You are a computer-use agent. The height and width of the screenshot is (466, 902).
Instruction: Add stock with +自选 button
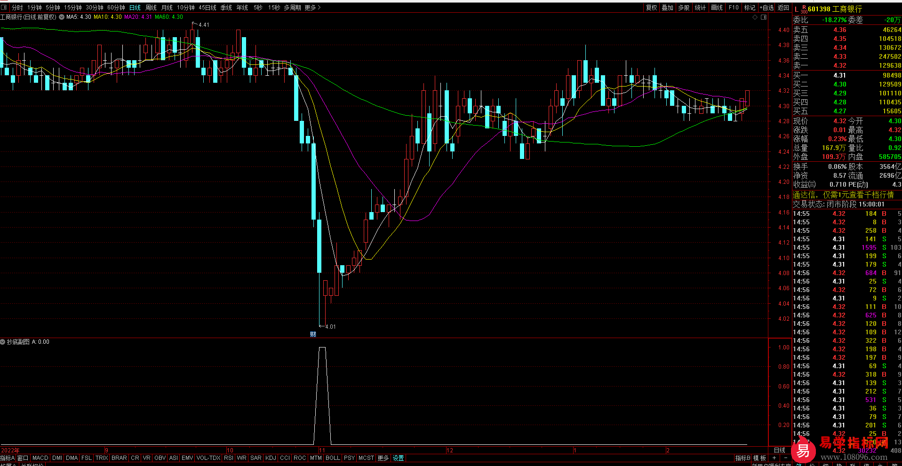(766, 8)
